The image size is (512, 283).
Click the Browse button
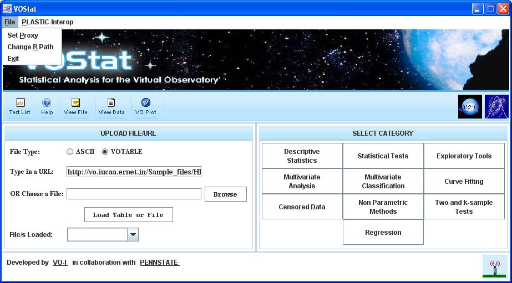pos(226,194)
